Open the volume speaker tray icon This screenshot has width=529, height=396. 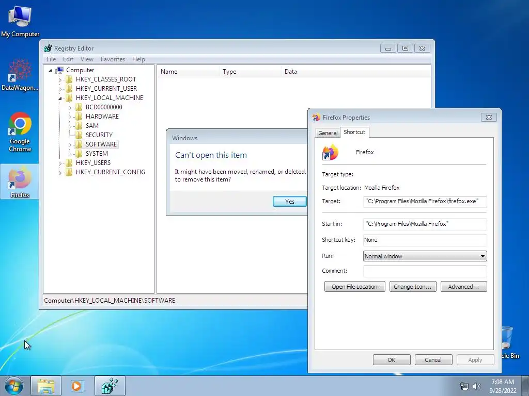click(x=476, y=386)
